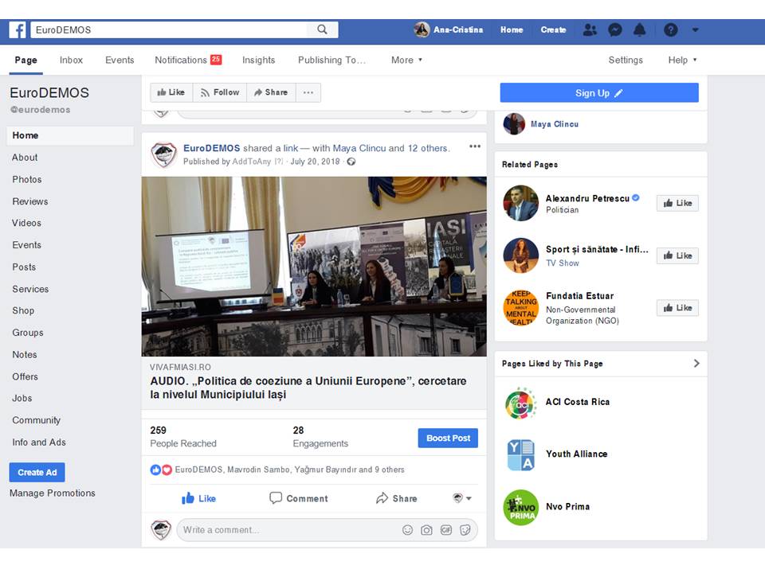Open Nvo Prima page logo

[520, 508]
